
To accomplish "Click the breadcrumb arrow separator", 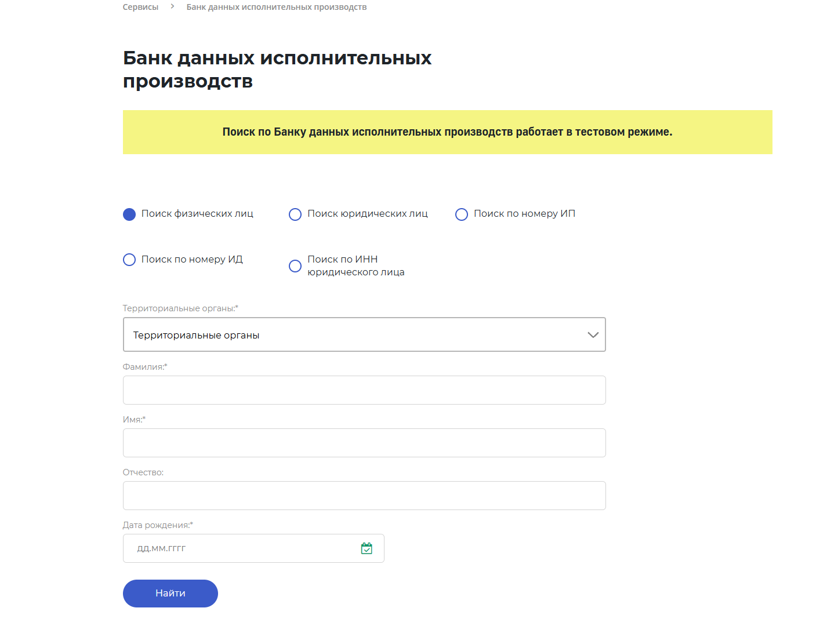I will point(172,6).
